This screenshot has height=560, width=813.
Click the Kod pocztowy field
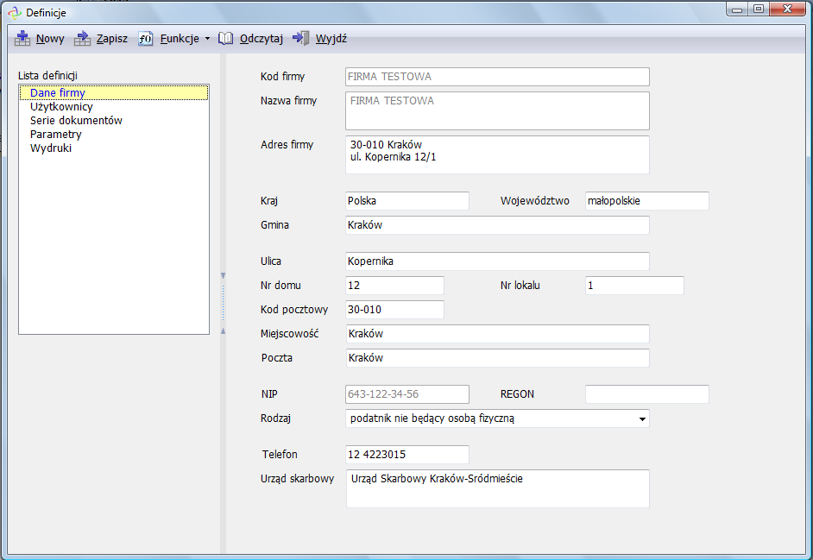394,310
